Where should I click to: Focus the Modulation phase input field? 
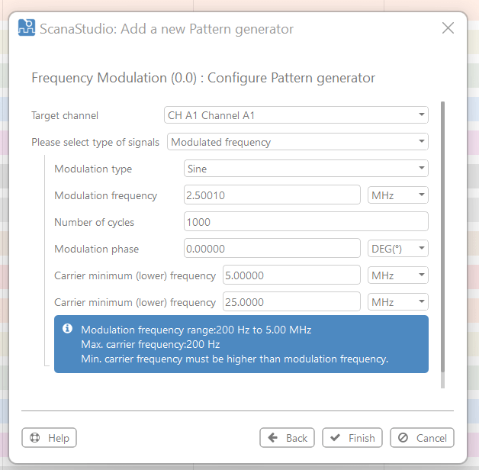click(x=272, y=249)
